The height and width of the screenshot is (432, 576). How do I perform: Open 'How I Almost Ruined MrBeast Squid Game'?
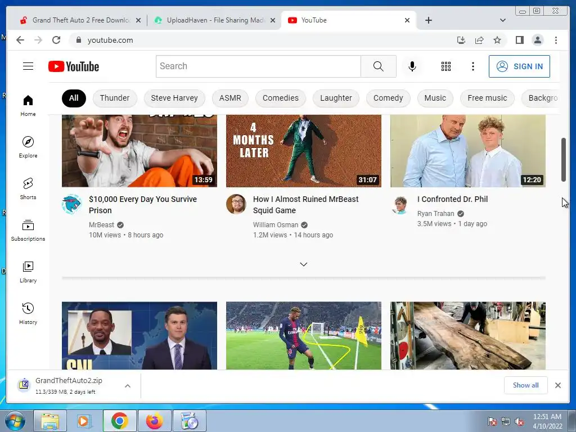(305, 205)
